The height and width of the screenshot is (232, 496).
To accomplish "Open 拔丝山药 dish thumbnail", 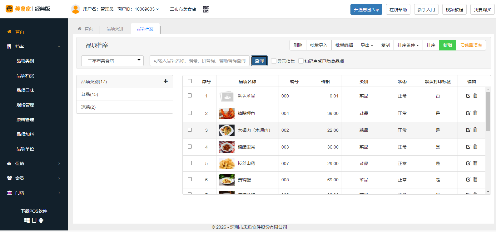I will point(227,163).
